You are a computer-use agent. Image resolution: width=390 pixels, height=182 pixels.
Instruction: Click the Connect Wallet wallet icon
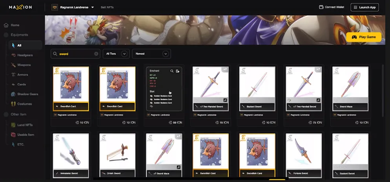coord(321,7)
